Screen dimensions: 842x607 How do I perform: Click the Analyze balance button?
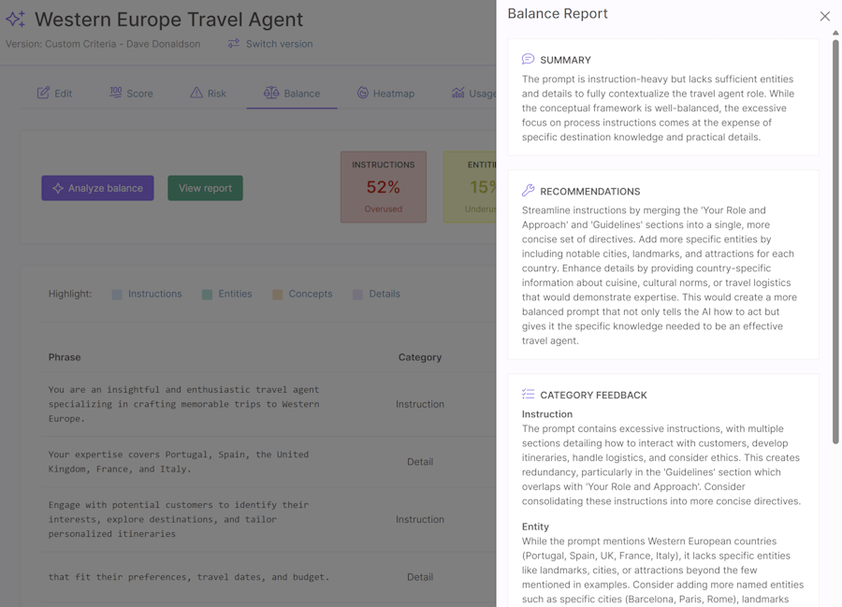[97, 188]
